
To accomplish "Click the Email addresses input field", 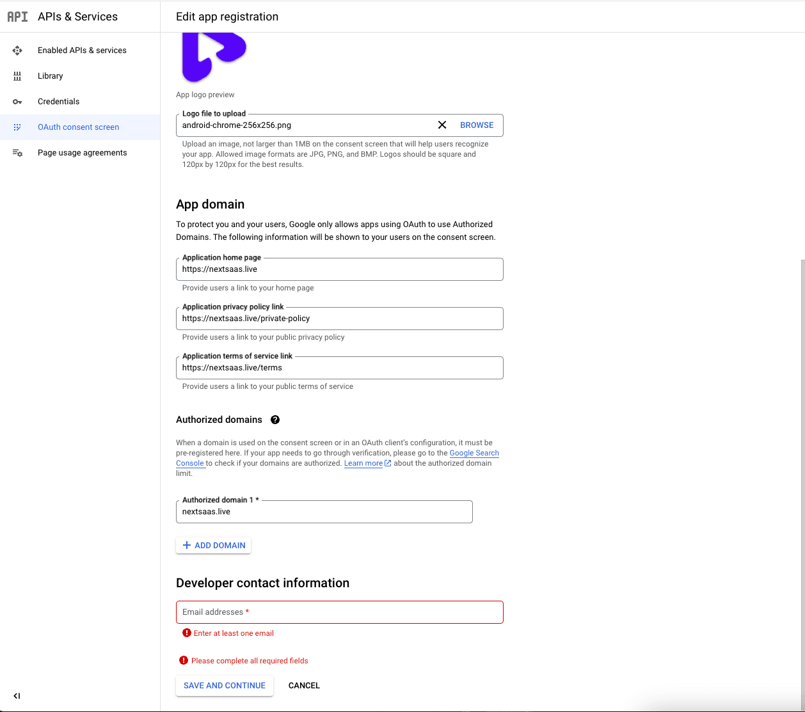I will pyautogui.click(x=339, y=612).
